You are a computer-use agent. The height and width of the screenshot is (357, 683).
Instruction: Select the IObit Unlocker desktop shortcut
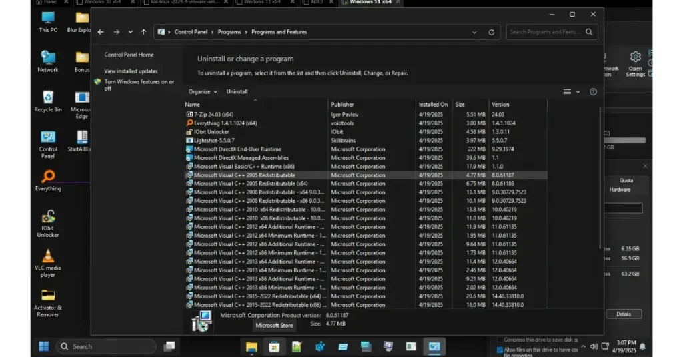tap(48, 224)
